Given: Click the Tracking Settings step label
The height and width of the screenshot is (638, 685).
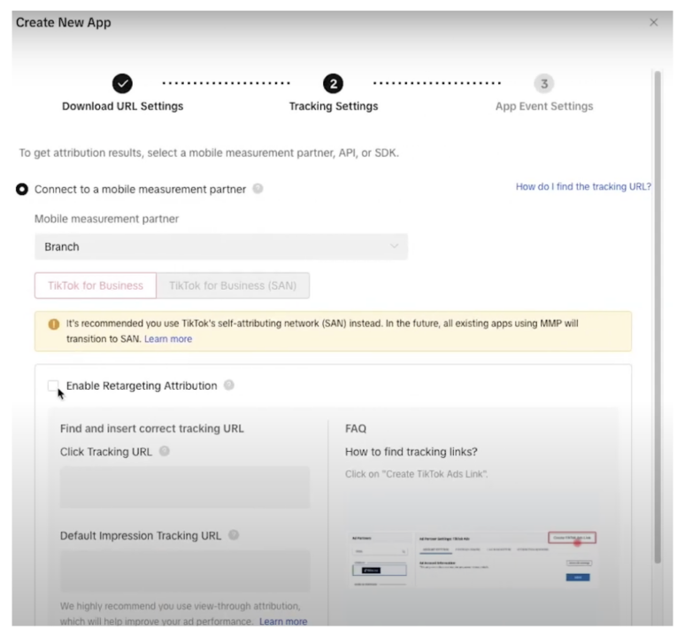Looking at the screenshot, I should tap(334, 106).
